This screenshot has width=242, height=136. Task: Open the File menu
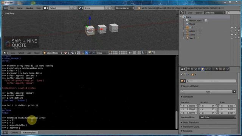(12, 8)
